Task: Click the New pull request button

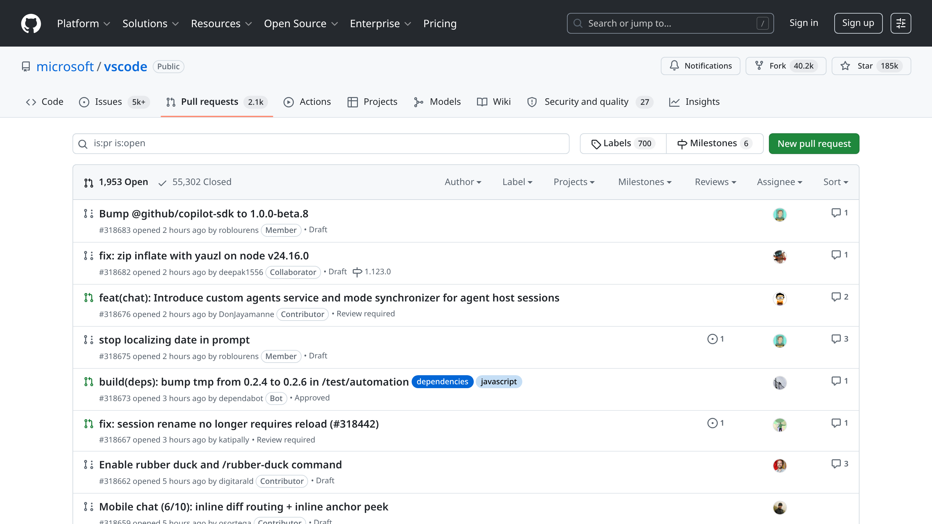Action: (814, 144)
